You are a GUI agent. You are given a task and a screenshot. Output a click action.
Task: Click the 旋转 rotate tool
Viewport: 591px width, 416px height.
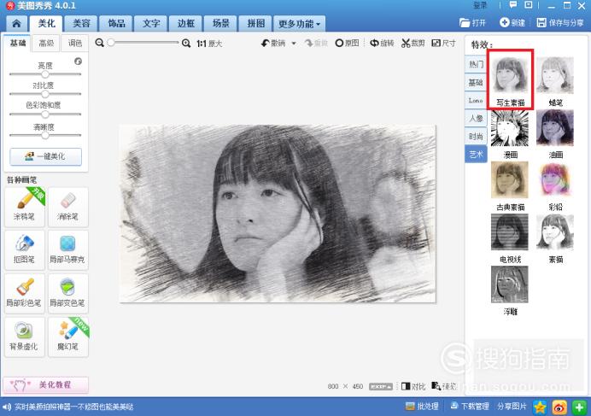(x=382, y=43)
